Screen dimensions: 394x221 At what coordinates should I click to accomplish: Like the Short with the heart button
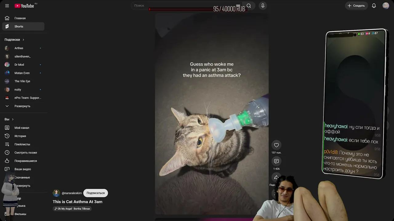[276, 145]
